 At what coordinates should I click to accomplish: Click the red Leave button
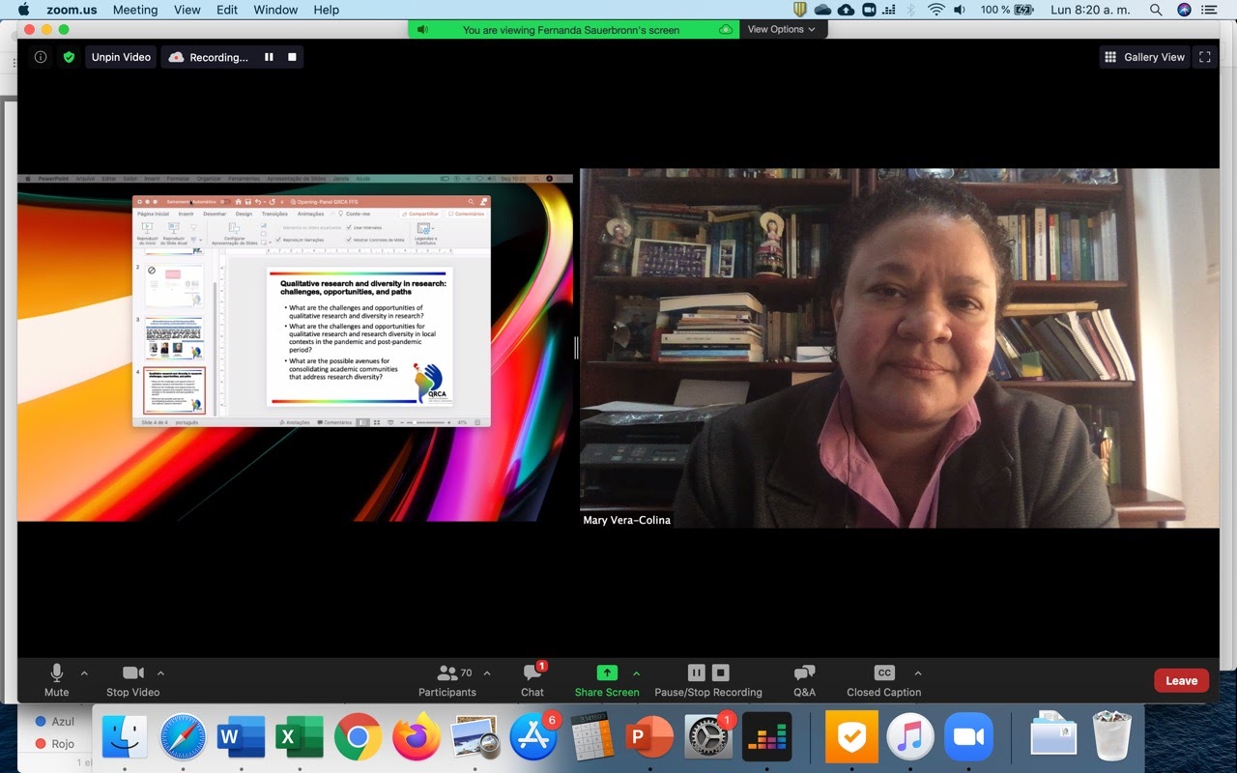(x=1181, y=680)
